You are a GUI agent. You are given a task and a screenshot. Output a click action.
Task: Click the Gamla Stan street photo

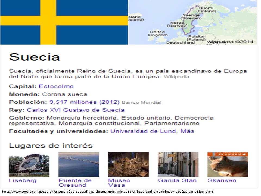(x=178, y=164)
